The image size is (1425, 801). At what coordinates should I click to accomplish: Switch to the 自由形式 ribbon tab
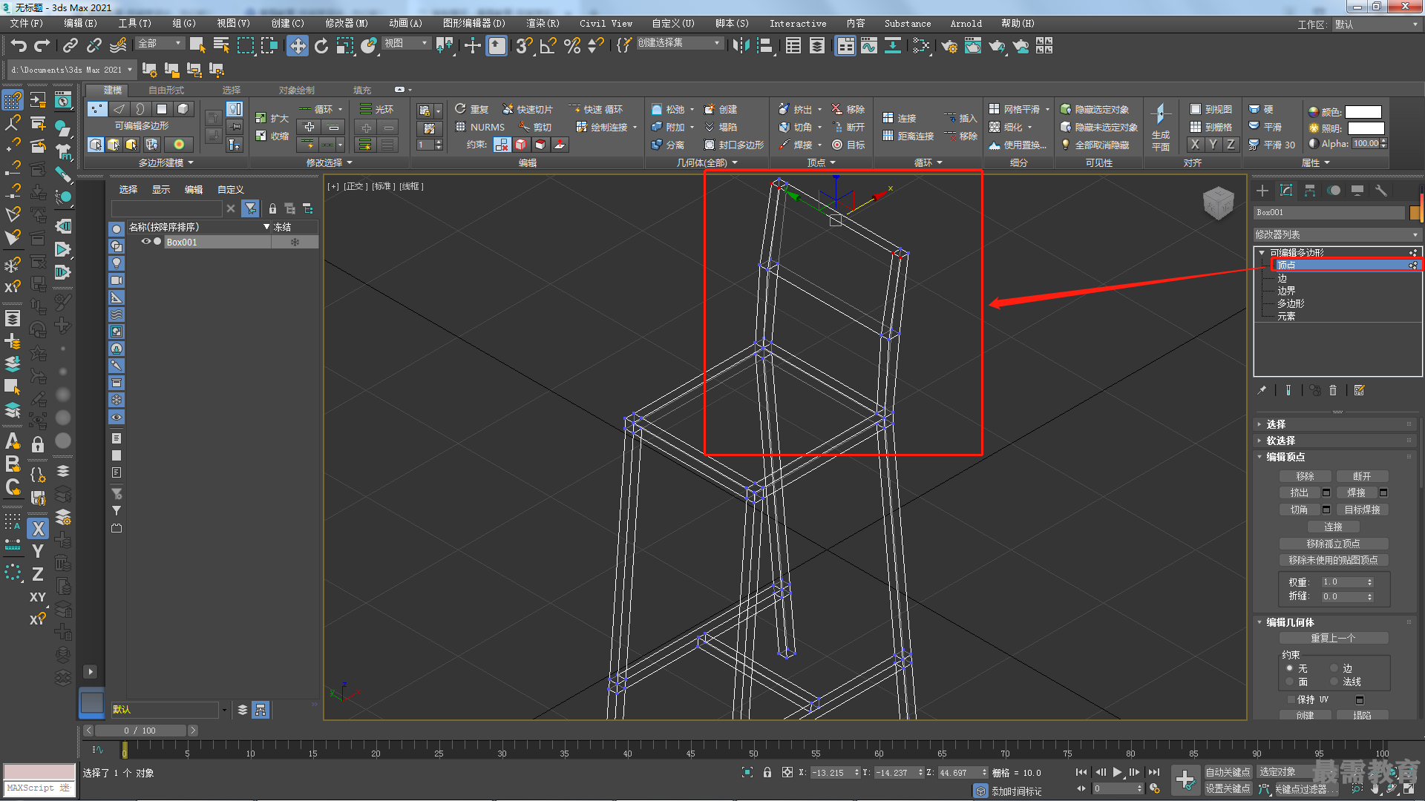(166, 90)
